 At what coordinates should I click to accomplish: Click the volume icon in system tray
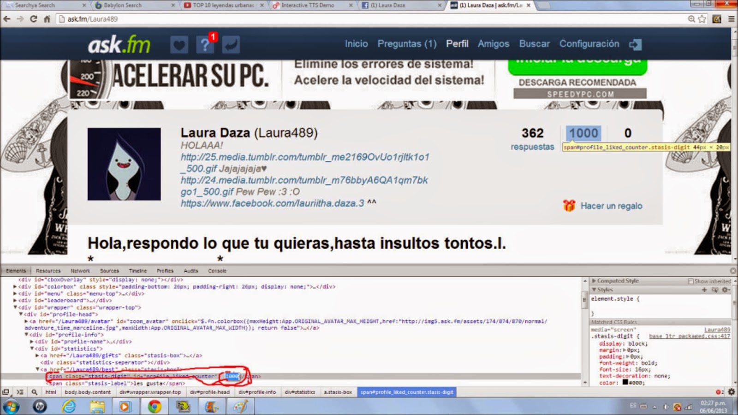click(x=666, y=407)
